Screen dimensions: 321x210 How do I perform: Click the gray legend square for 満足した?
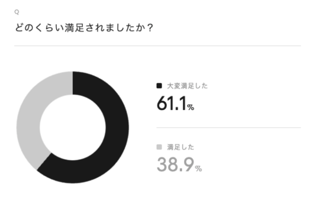point(159,148)
